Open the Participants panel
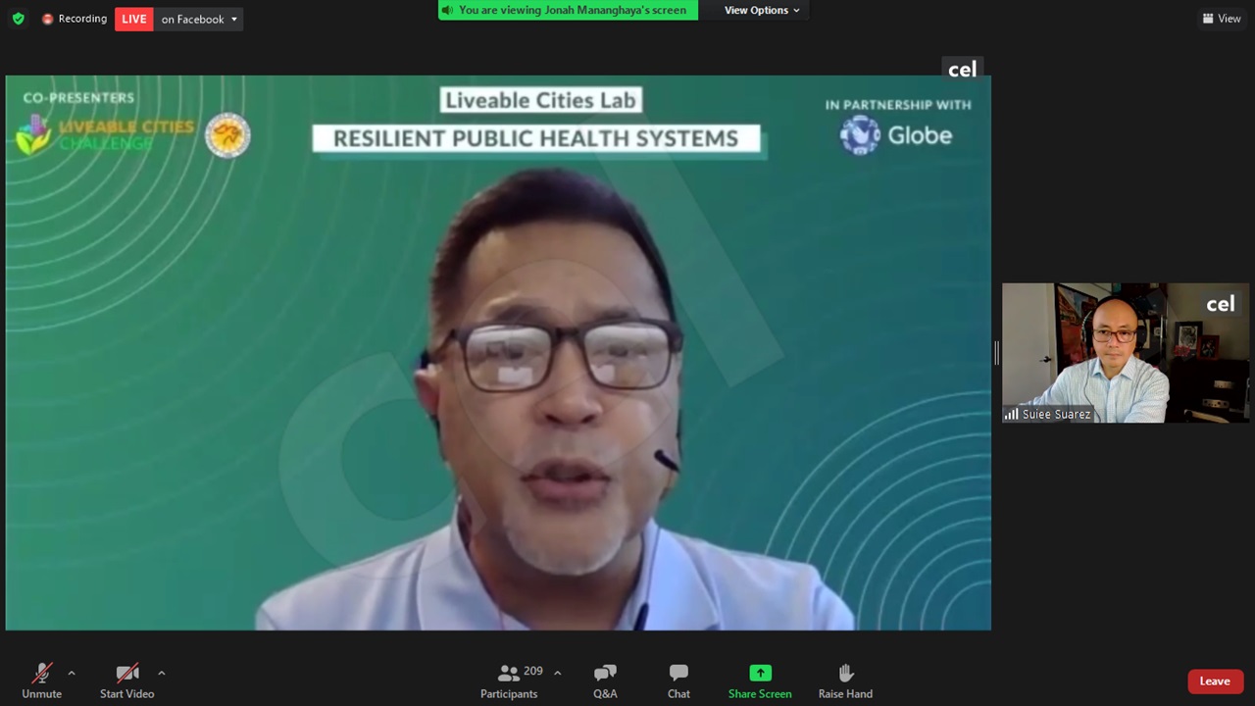This screenshot has width=1255, height=706. 509,681
